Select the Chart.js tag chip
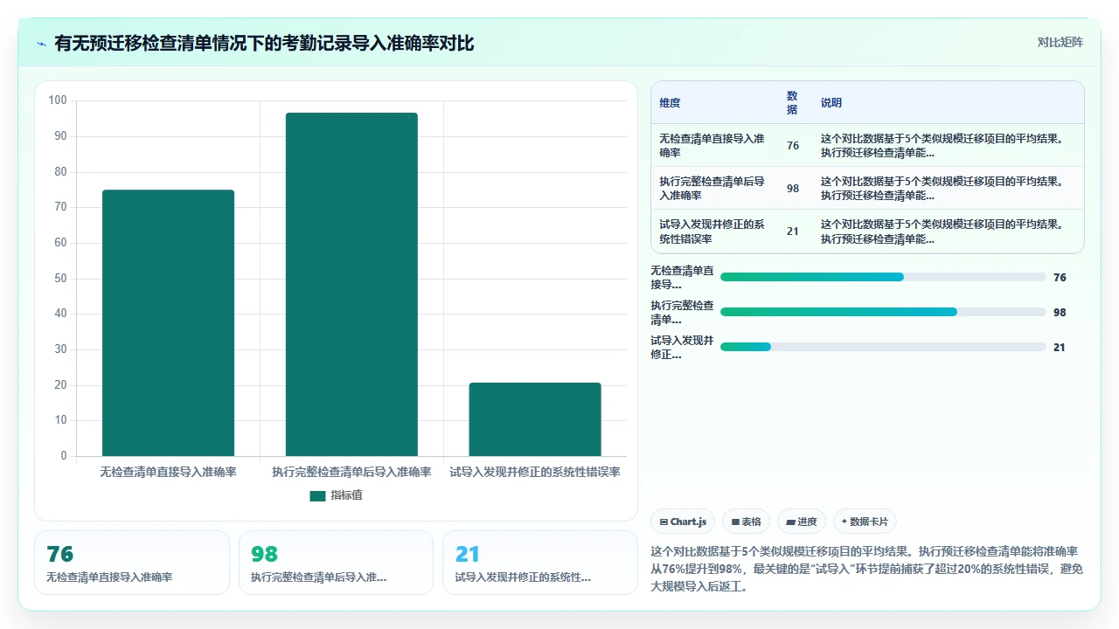The height and width of the screenshot is (629, 1119). click(x=683, y=522)
